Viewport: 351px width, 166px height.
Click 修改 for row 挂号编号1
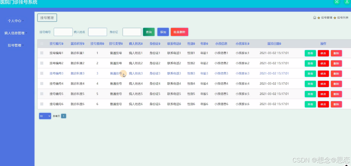[323, 53]
